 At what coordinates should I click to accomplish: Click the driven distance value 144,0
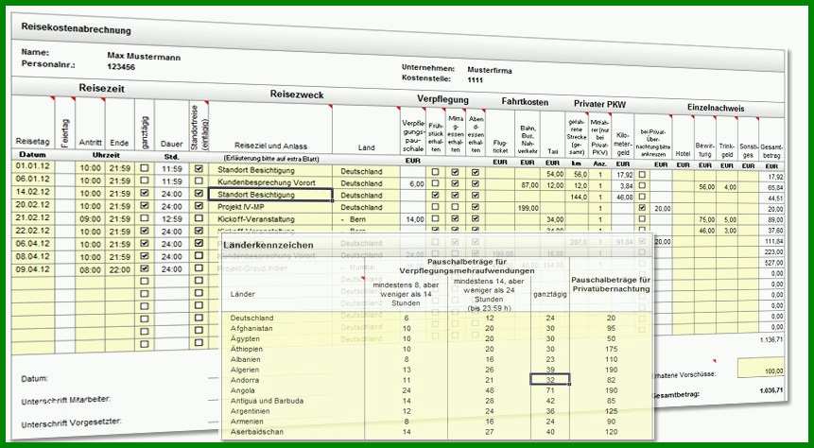point(577,197)
